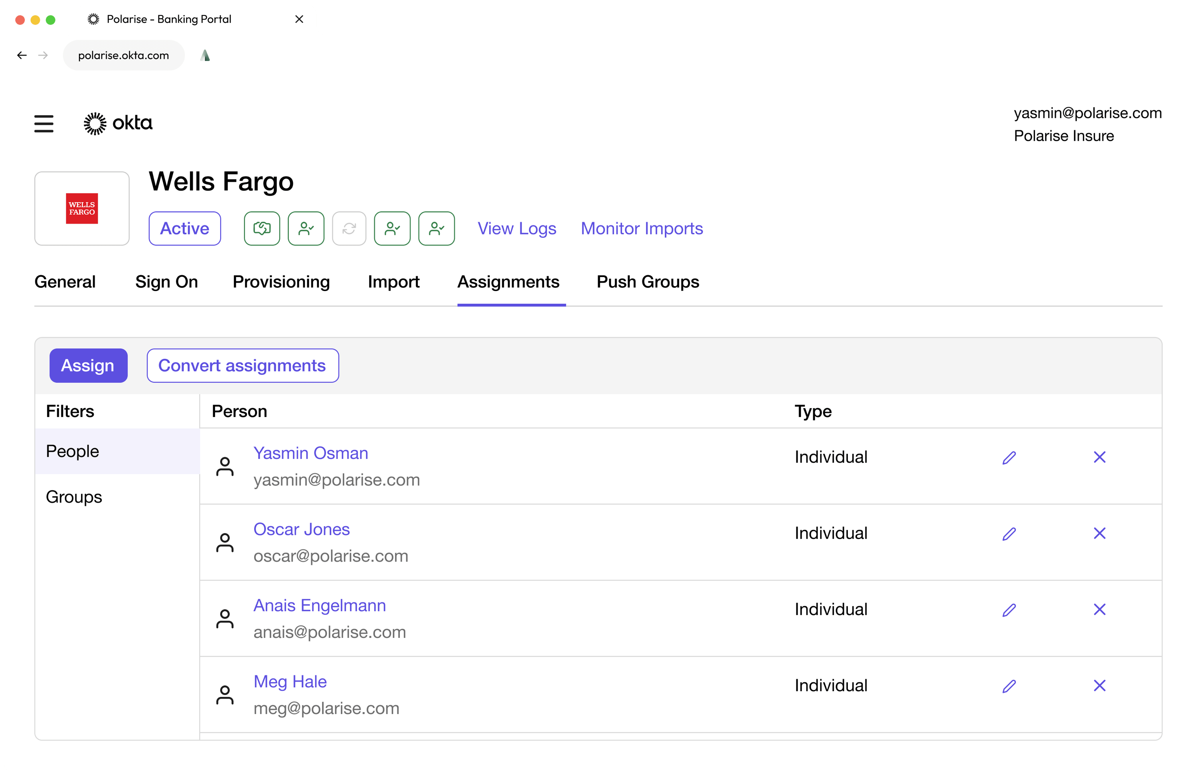Remove Yasmin Osman's assignment with the X
This screenshot has width=1197, height=775.
point(1099,457)
